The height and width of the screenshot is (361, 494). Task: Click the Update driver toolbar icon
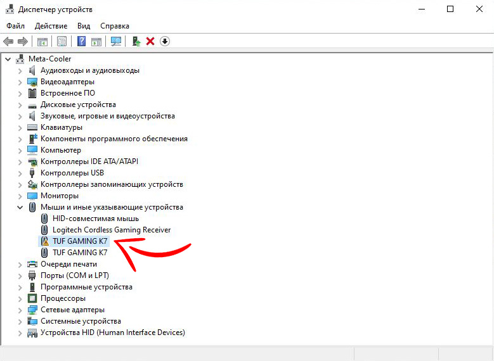coord(136,41)
